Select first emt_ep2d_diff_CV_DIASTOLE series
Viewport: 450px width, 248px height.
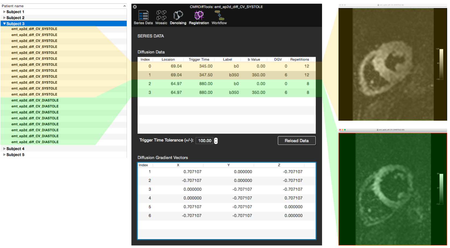coord(35,100)
